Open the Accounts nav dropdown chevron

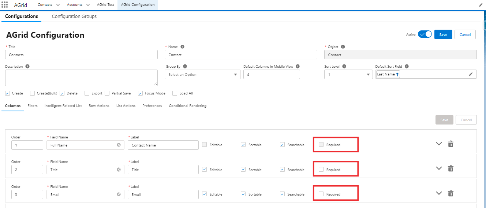[x=87, y=5]
